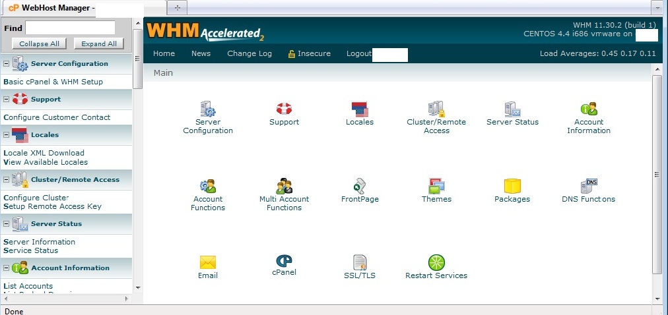Click the Server Status sidebar icon
The image size is (668, 315).
point(20,223)
